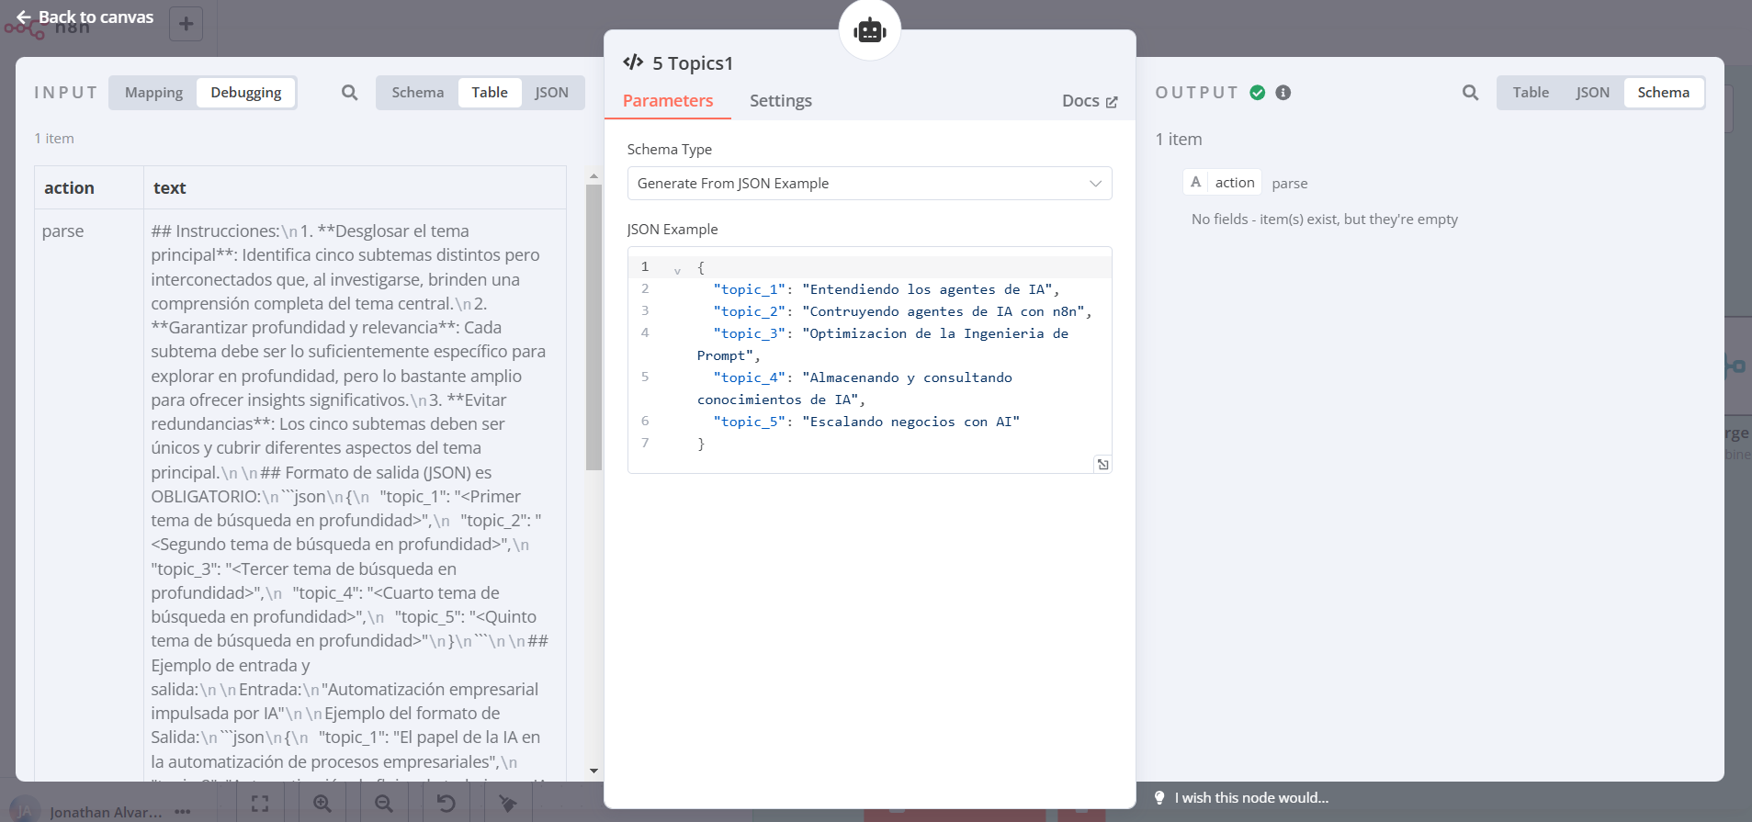
Task: Open the output info icon
Action: pyautogui.click(x=1283, y=93)
